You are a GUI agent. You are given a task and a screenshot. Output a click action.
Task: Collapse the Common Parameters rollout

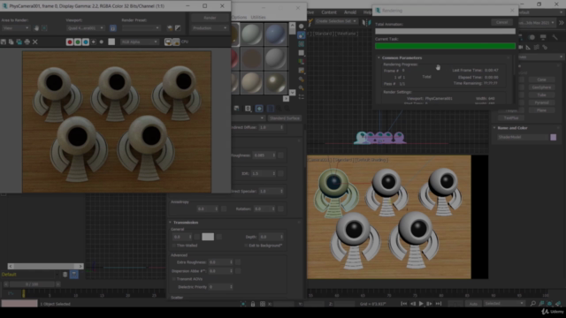click(379, 57)
